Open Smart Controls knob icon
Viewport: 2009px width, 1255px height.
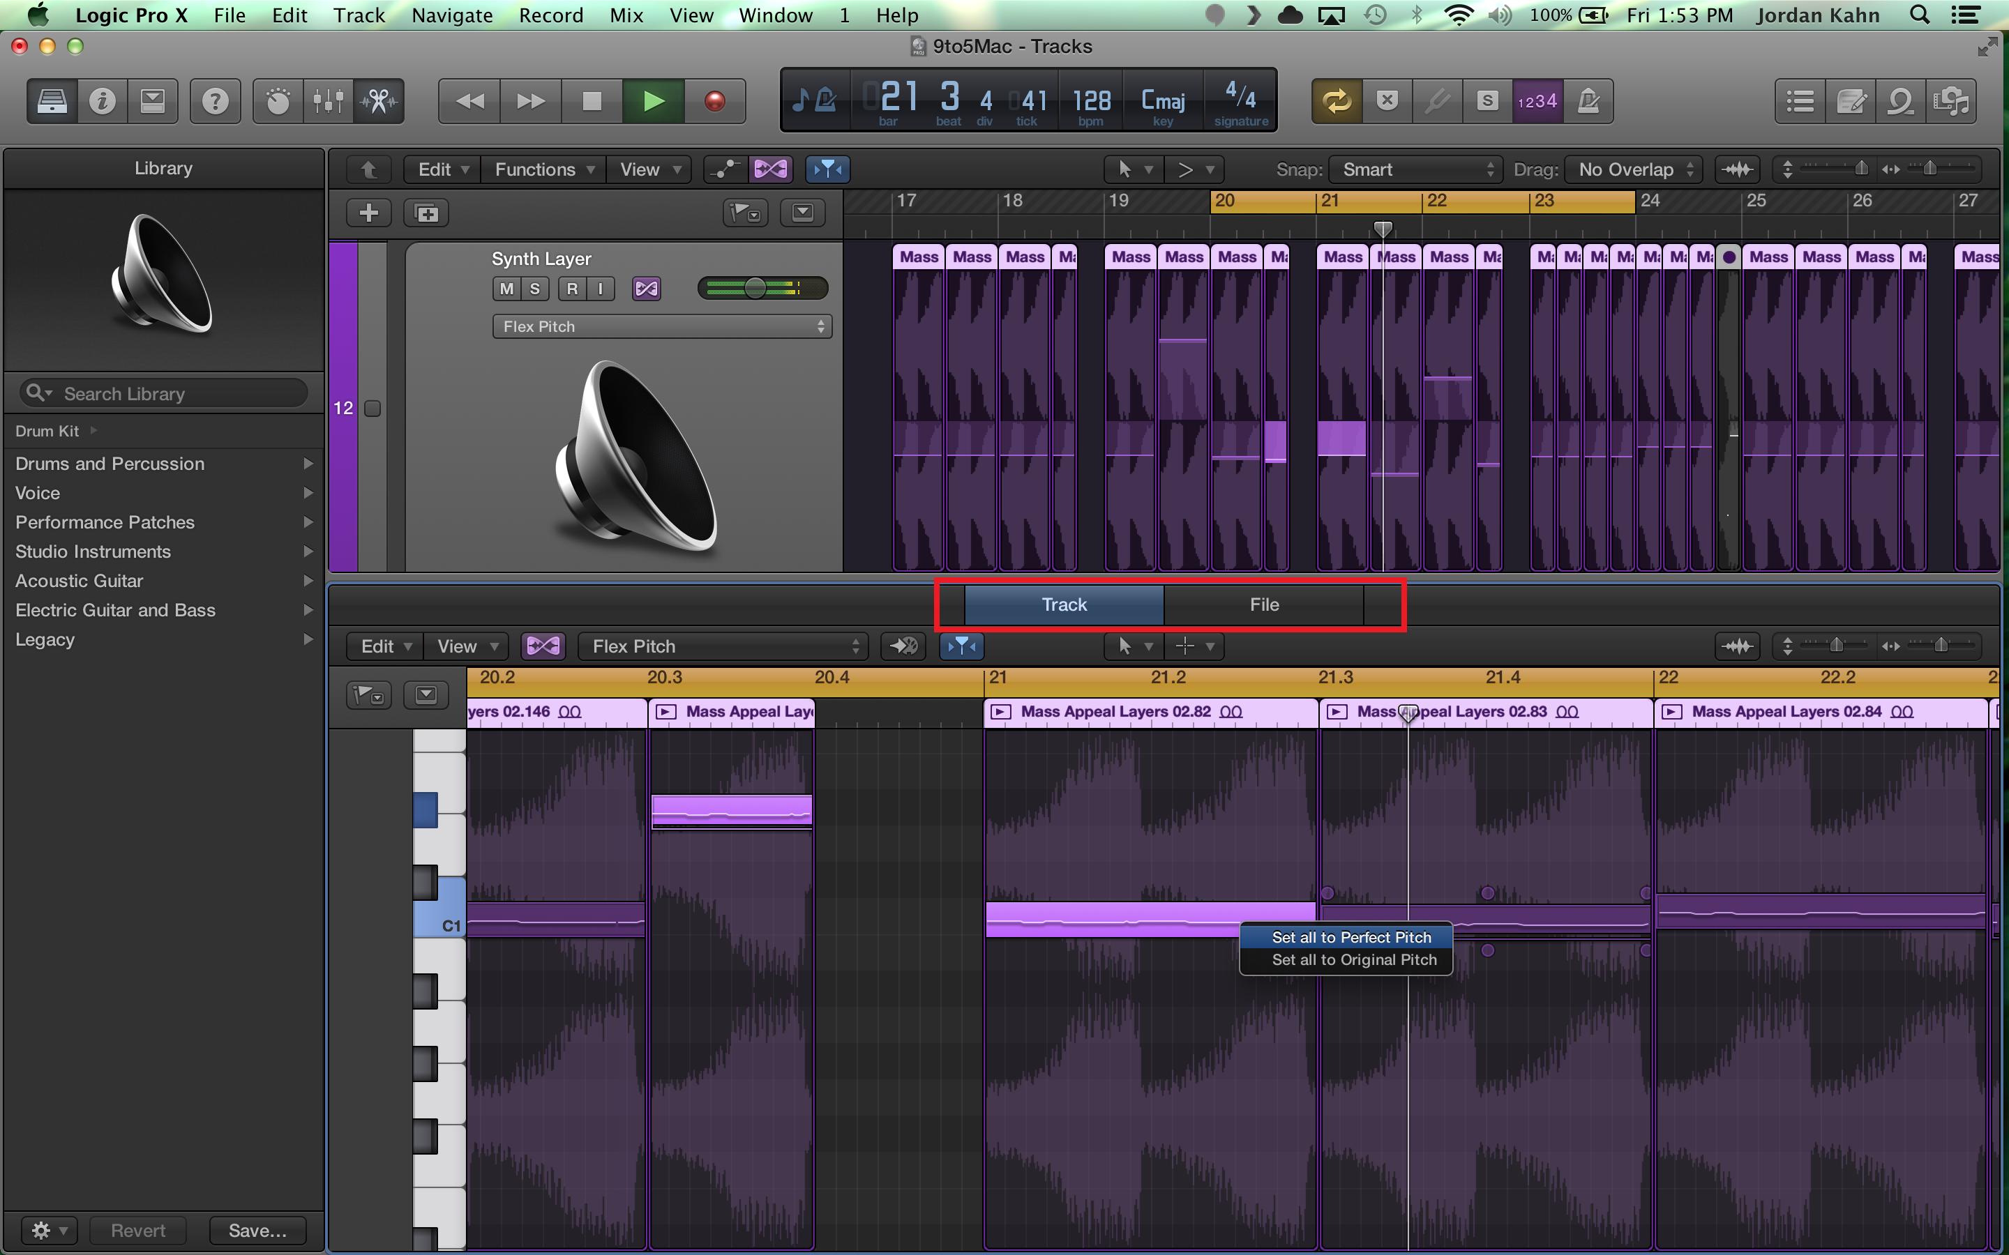pyautogui.click(x=277, y=101)
